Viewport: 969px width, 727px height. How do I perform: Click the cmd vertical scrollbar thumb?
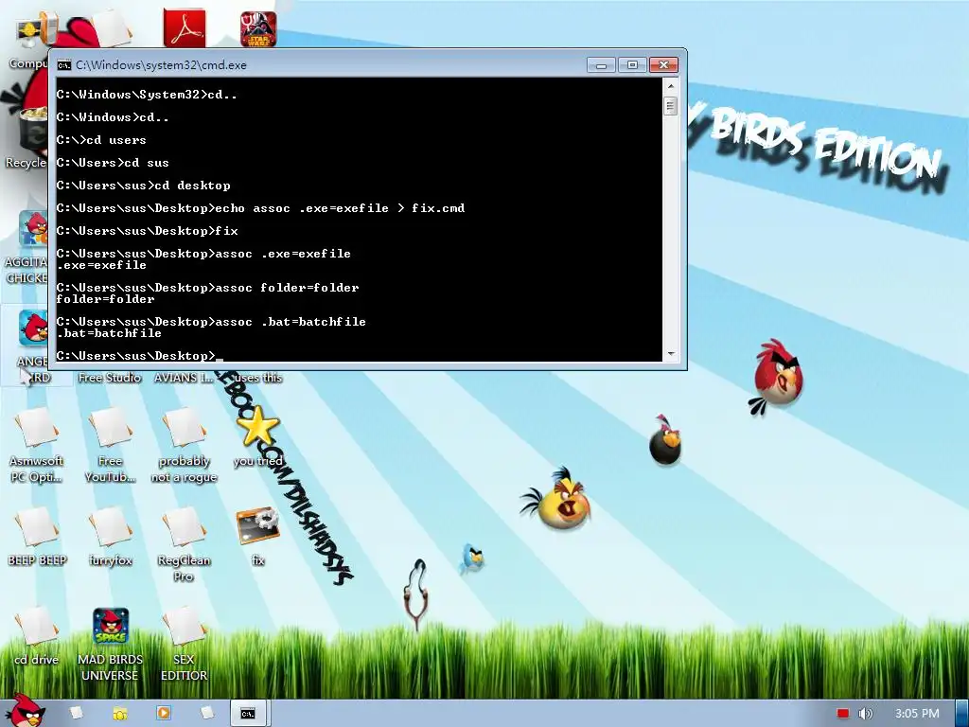671,106
